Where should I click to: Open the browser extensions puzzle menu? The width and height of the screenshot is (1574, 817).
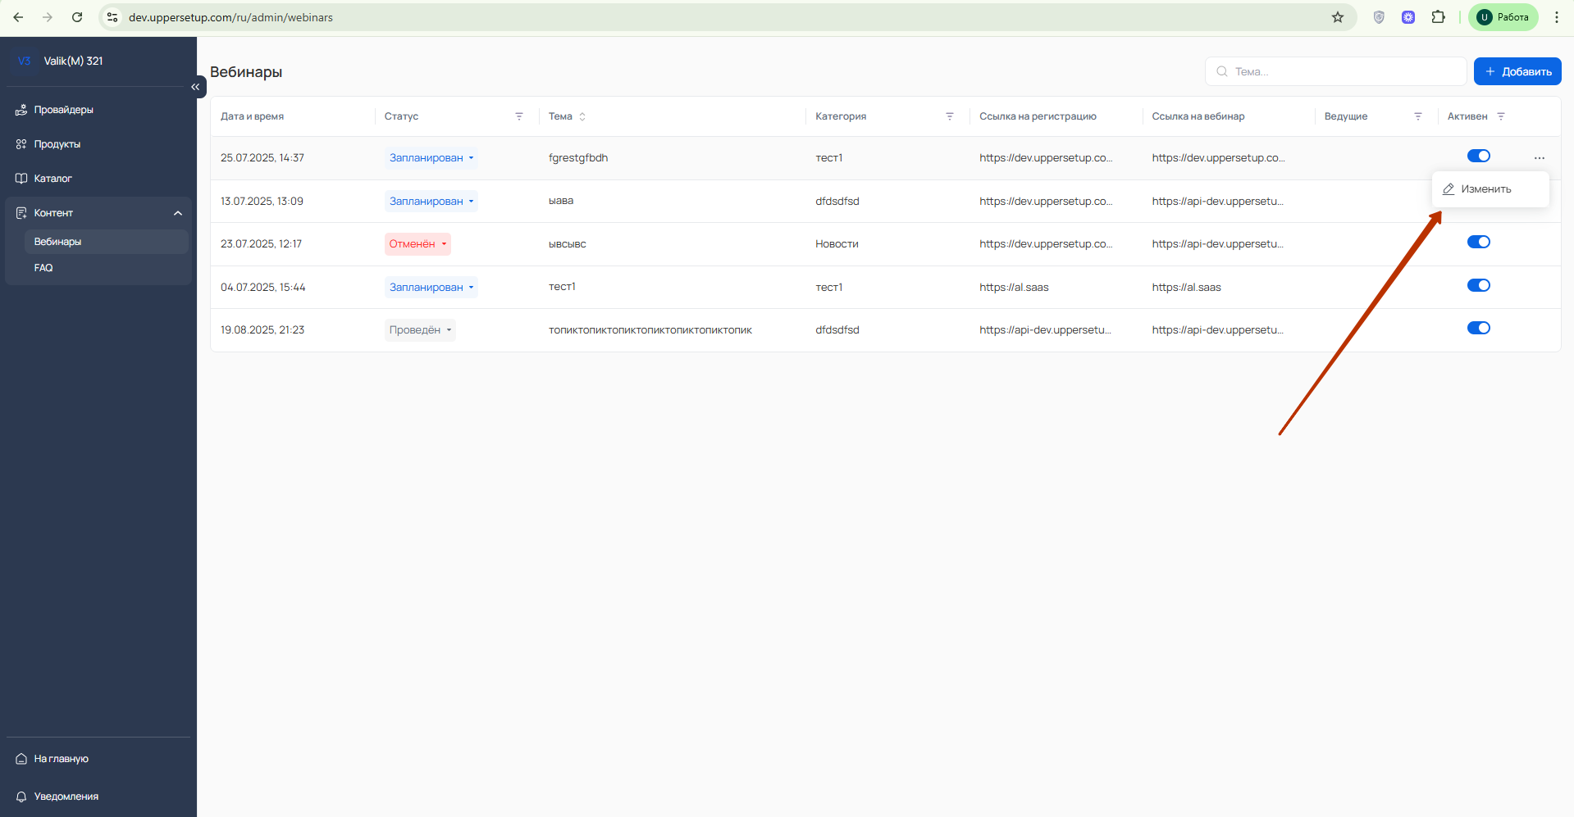click(x=1438, y=17)
